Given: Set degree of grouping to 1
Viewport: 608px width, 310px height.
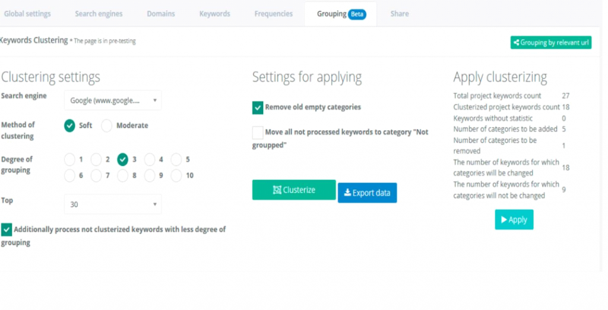Looking at the screenshot, I should [x=70, y=159].
